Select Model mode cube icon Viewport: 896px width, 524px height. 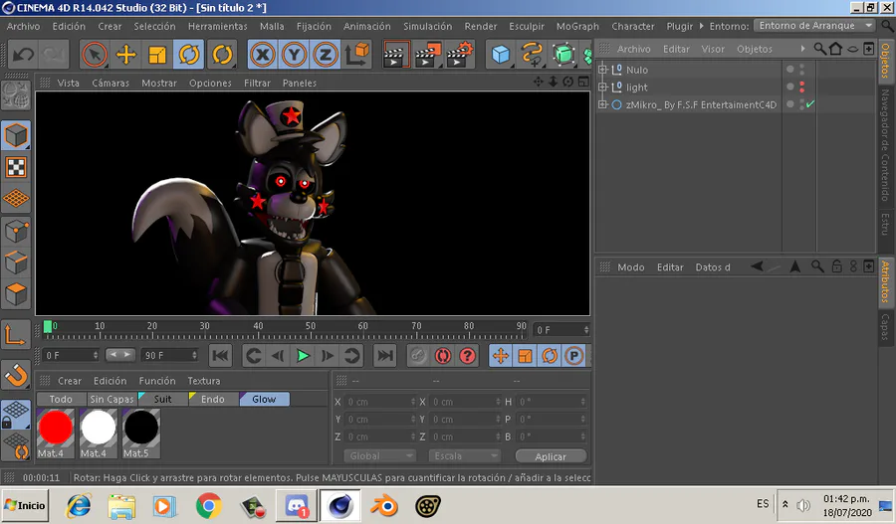click(16, 135)
